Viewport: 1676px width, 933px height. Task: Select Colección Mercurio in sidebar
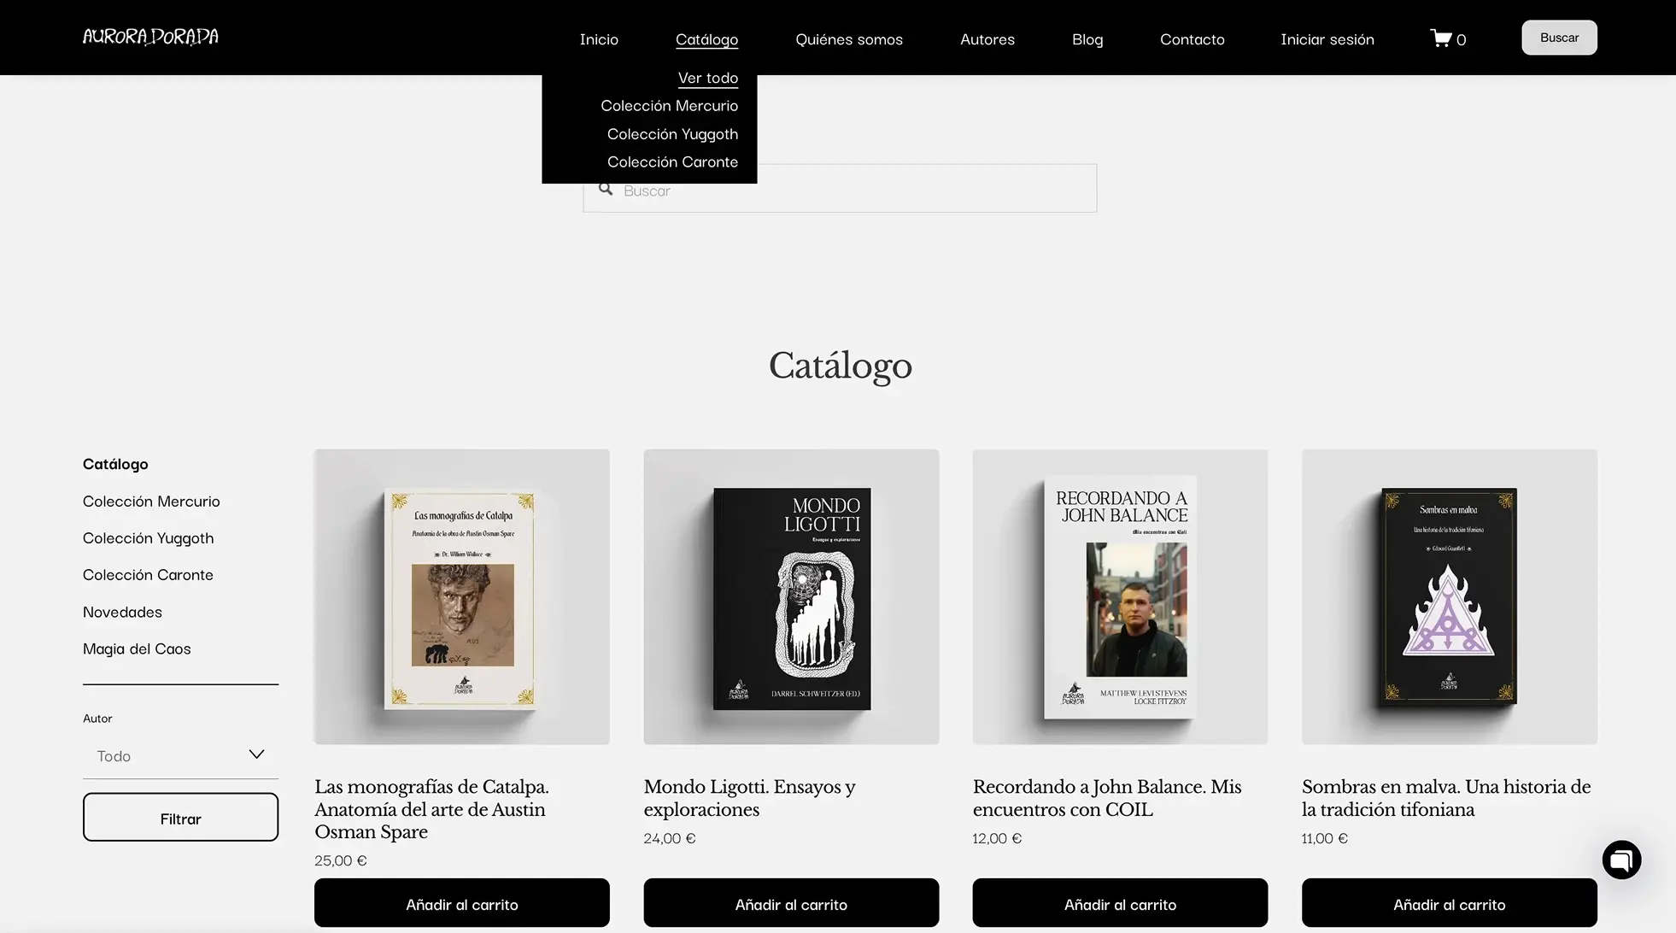(151, 502)
